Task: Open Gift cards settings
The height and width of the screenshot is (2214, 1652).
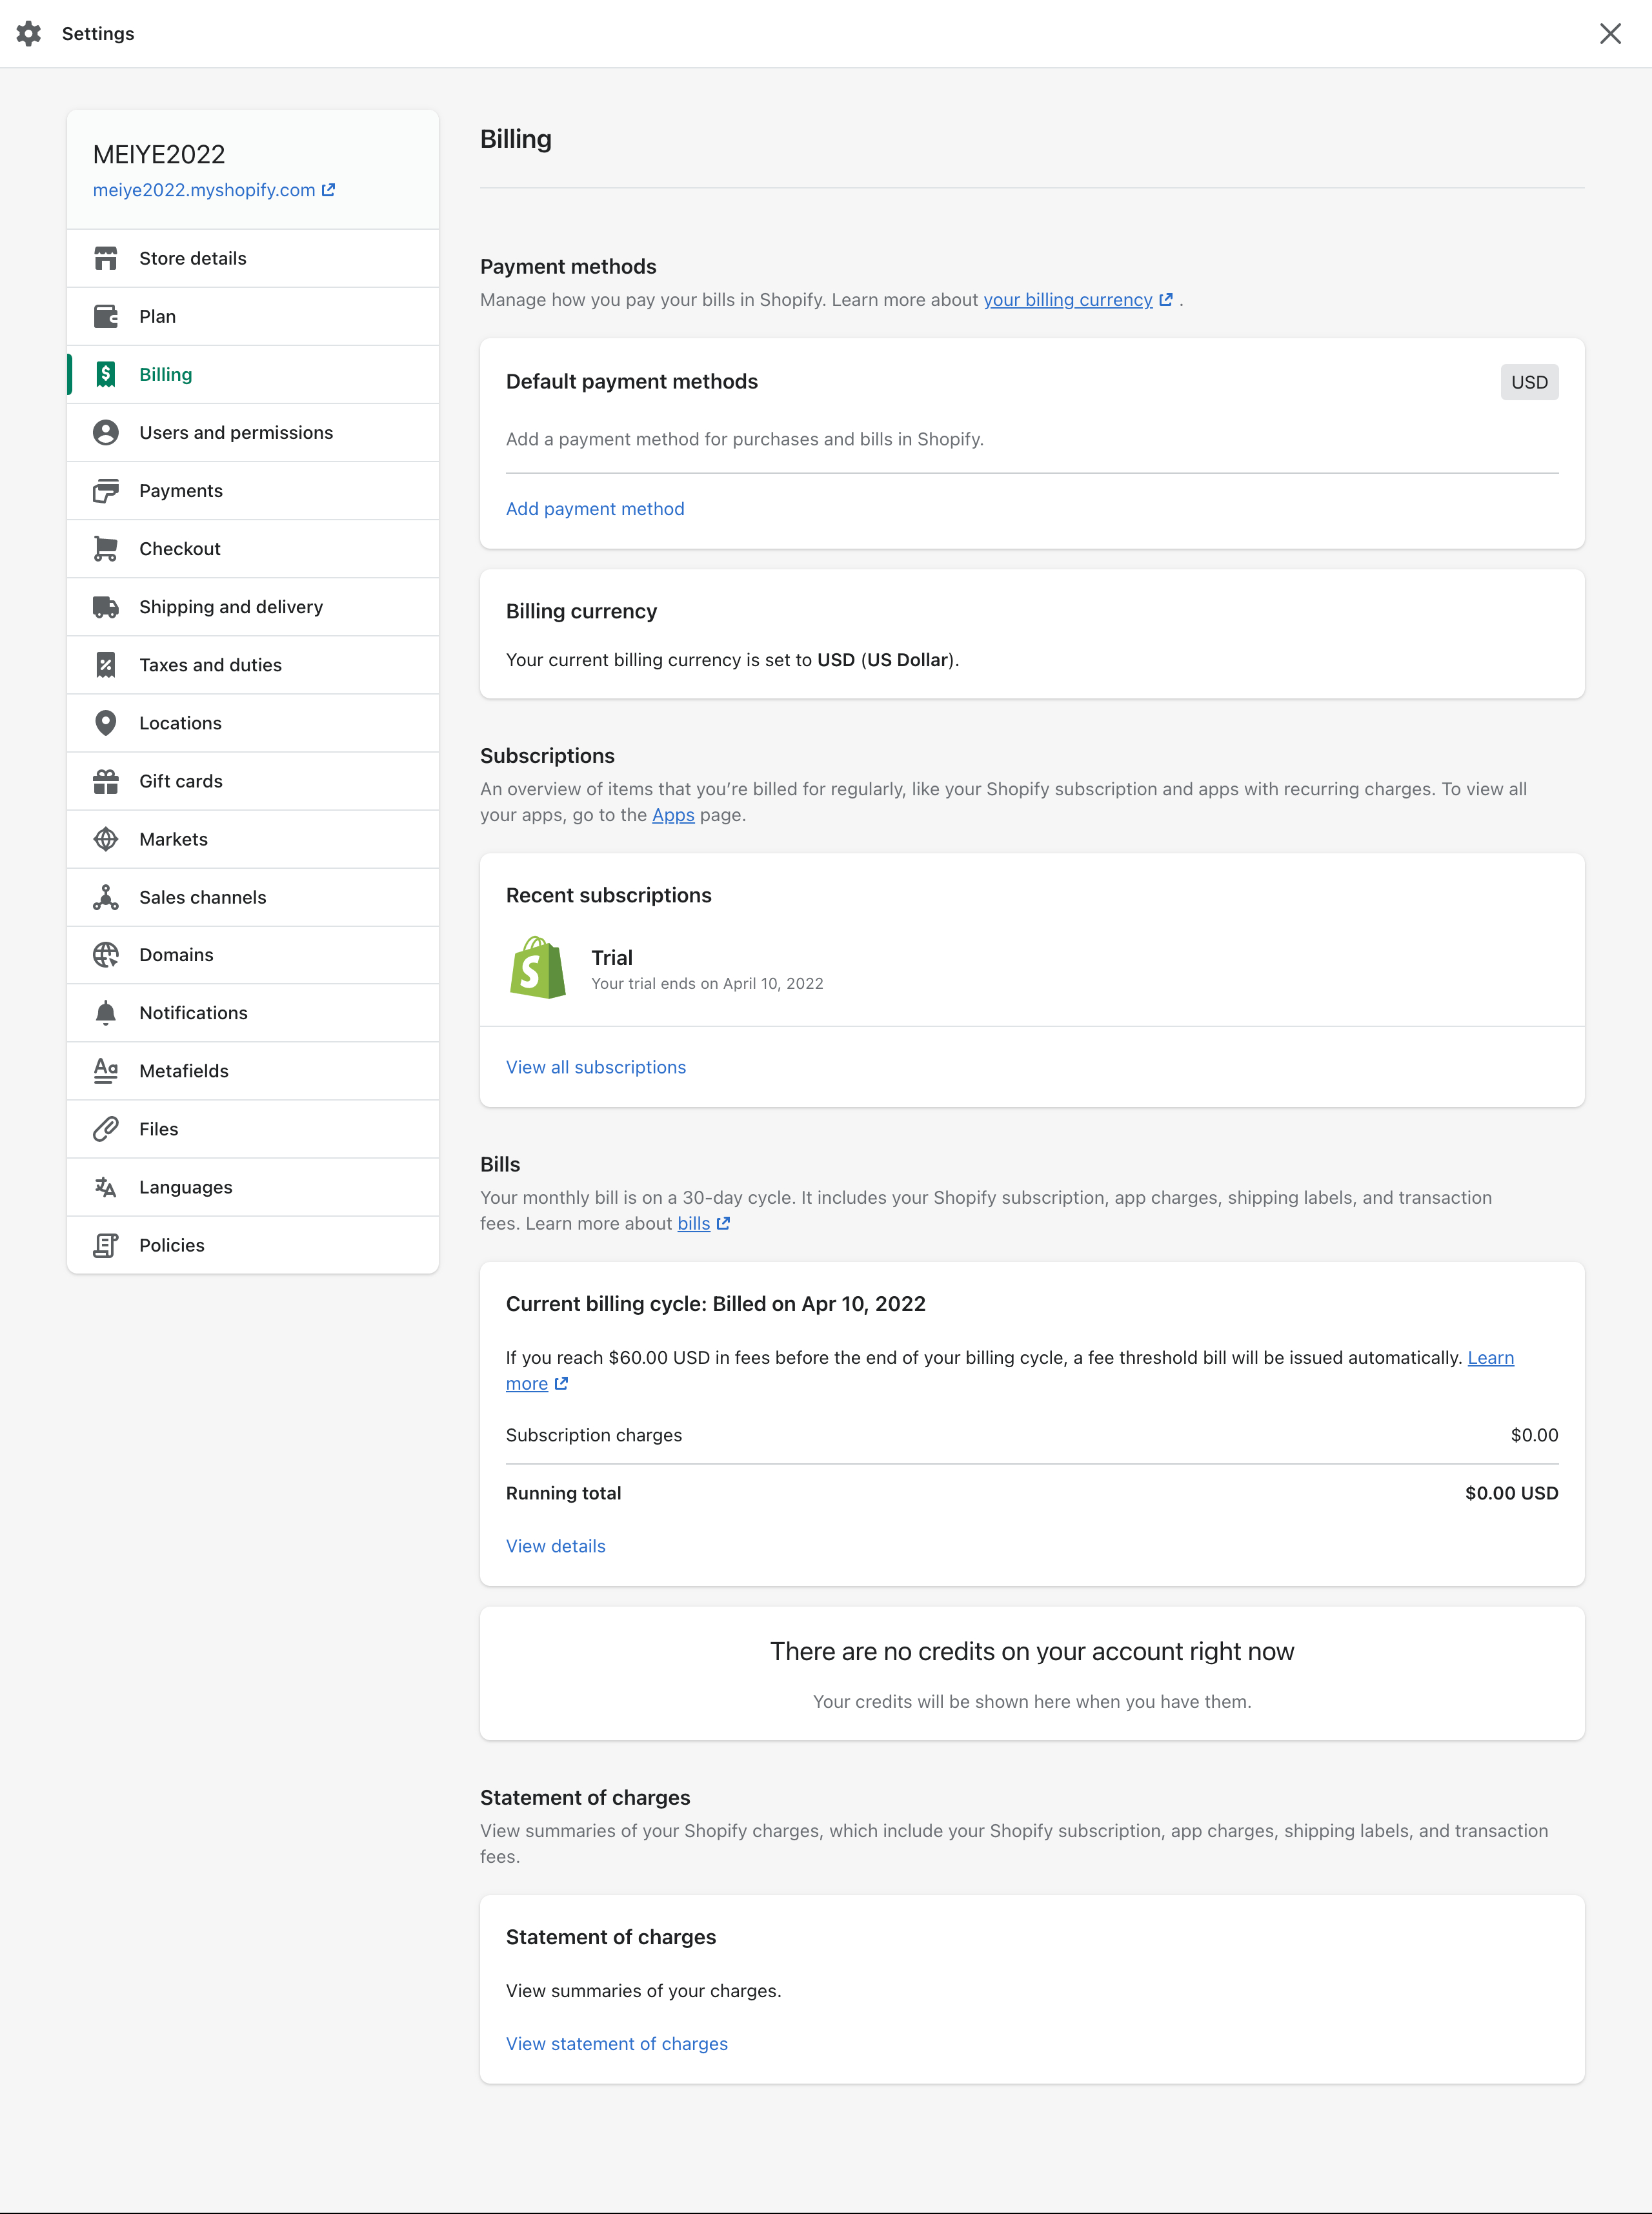Action: pos(253,780)
